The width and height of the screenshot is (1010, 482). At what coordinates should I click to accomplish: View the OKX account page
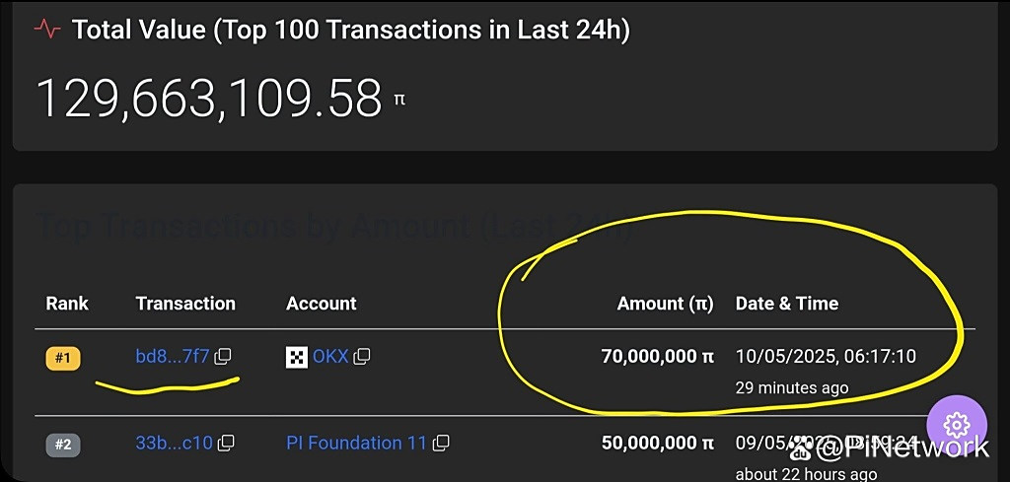point(330,356)
